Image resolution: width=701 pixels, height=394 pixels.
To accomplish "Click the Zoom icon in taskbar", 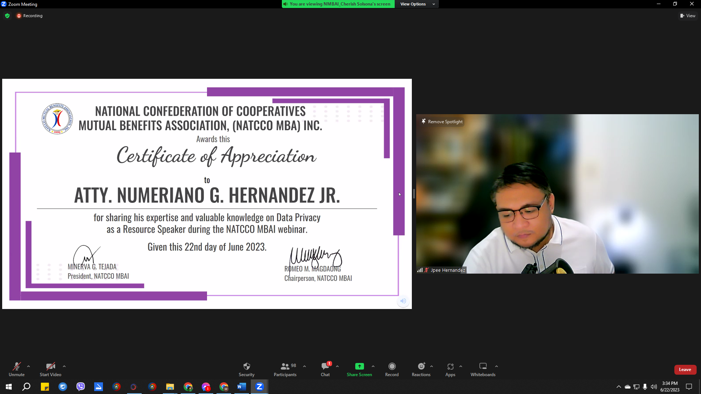I will click(x=260, y=387).
